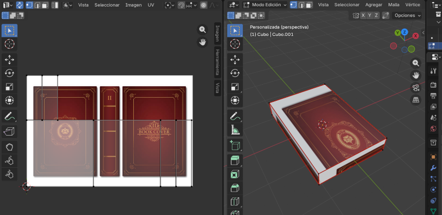Choose the Extrude Region tool
This screenshot has height=215, width=442.
[234, 161]
